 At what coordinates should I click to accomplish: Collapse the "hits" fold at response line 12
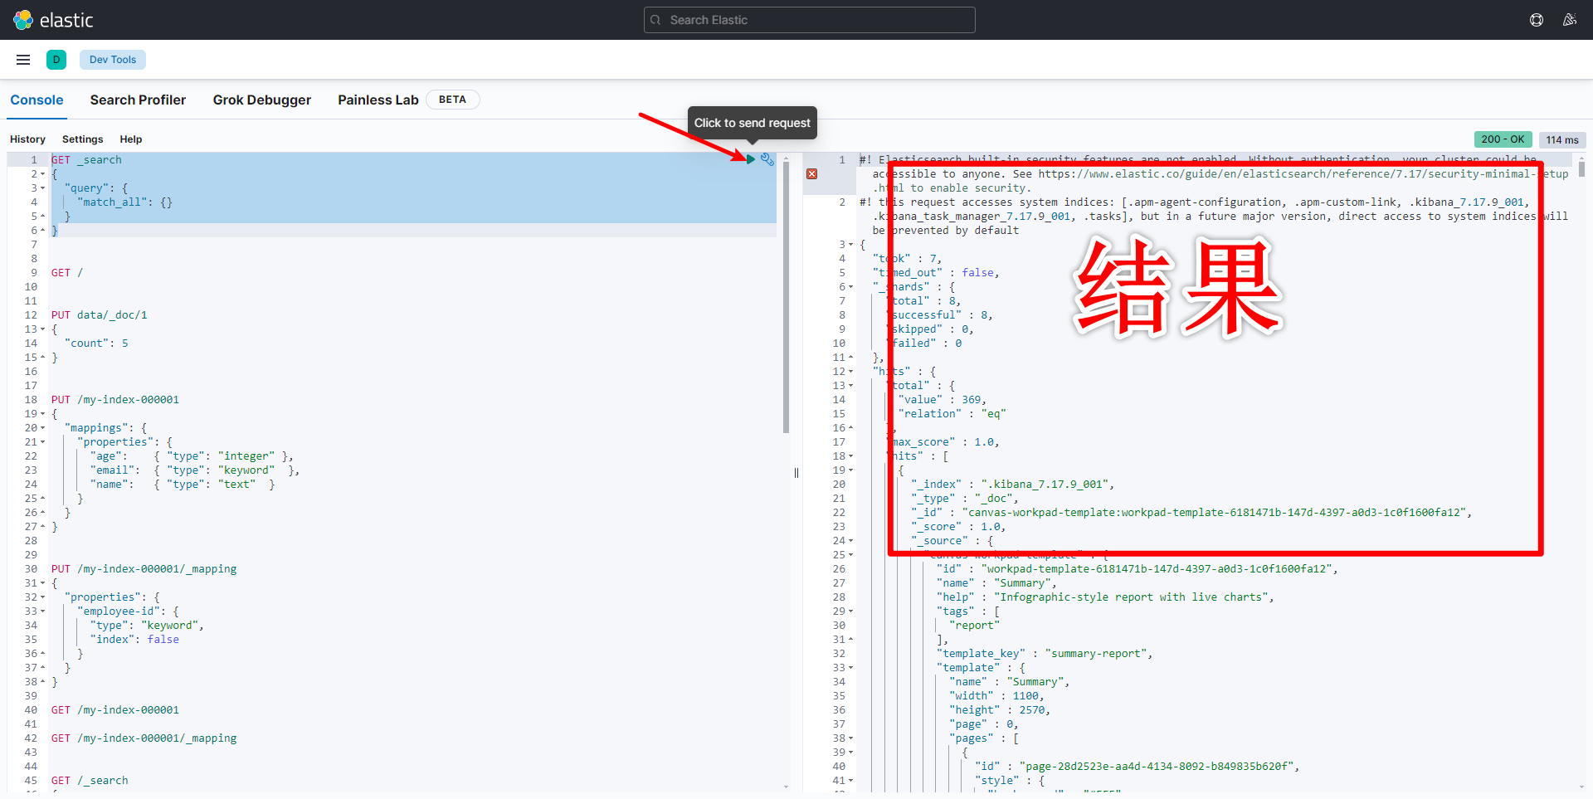pos(851,372)
